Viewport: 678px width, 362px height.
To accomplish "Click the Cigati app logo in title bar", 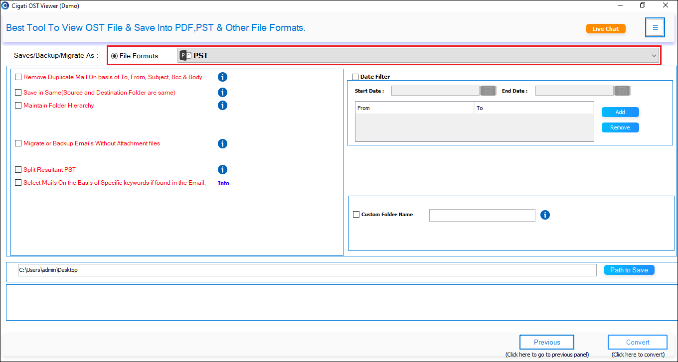I will (x=5, y=5).
